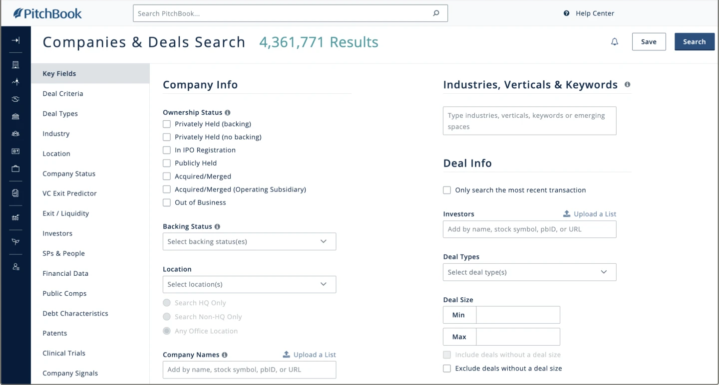Click the magnifier icon in search bar
The height and width of the screenshot is (385, 719).
point(436,13)
